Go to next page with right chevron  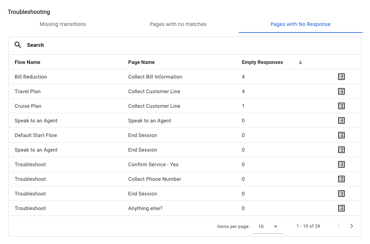tap(351, 226)
